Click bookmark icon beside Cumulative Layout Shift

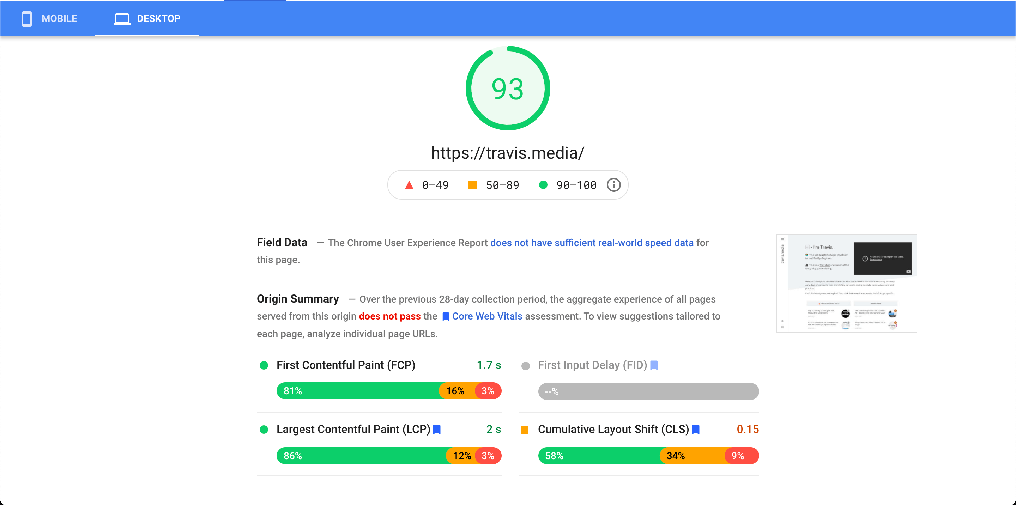tap(696, 429)
